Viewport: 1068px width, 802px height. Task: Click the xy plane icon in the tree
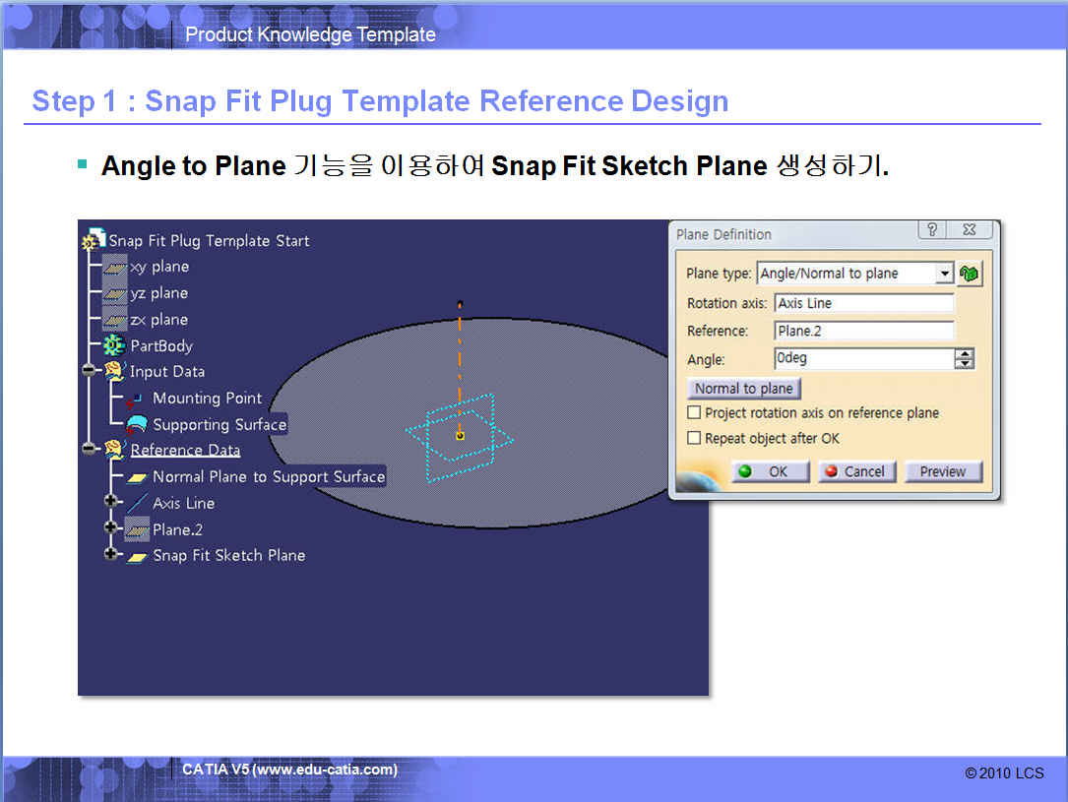pos(115,267)
